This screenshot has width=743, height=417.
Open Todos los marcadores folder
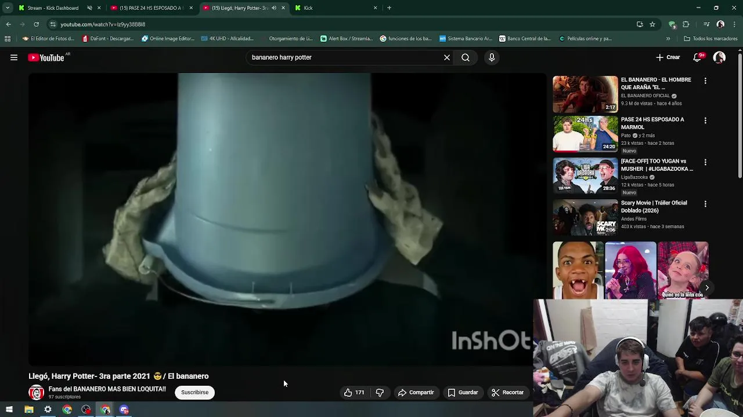pyautogui.click(x=710, y=39)
